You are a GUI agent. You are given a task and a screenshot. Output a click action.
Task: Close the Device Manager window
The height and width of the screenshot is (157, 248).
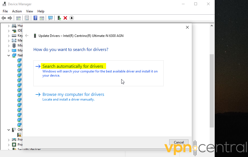click(208, 4)
